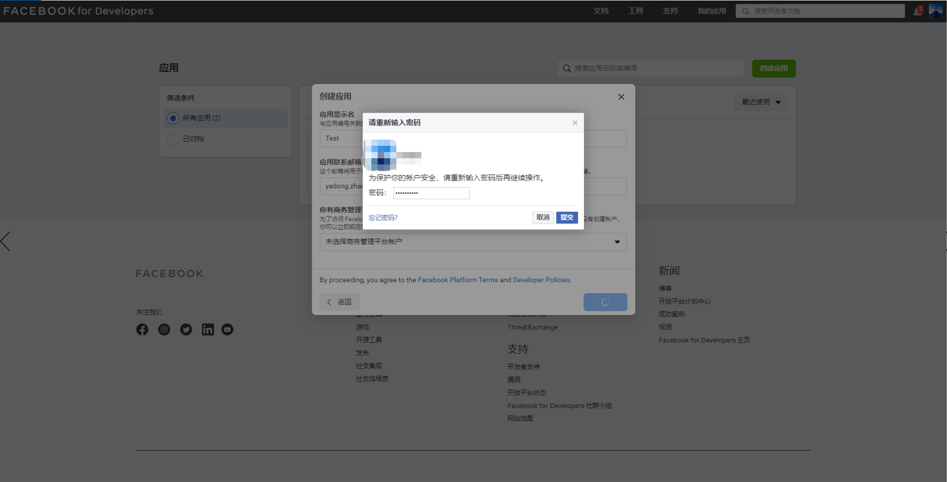Open the 漏洞 footer link
This screenshot has width=947, height=482.
click(x=514, y=380)
